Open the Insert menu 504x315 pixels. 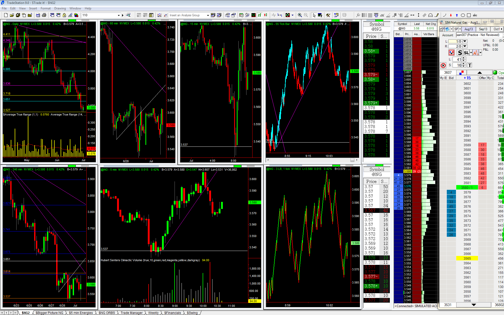(x=33, y=8)
